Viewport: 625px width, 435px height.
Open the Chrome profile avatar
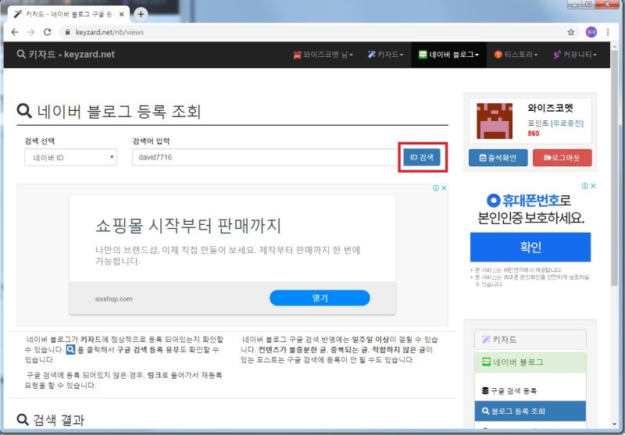click(591, 32)
